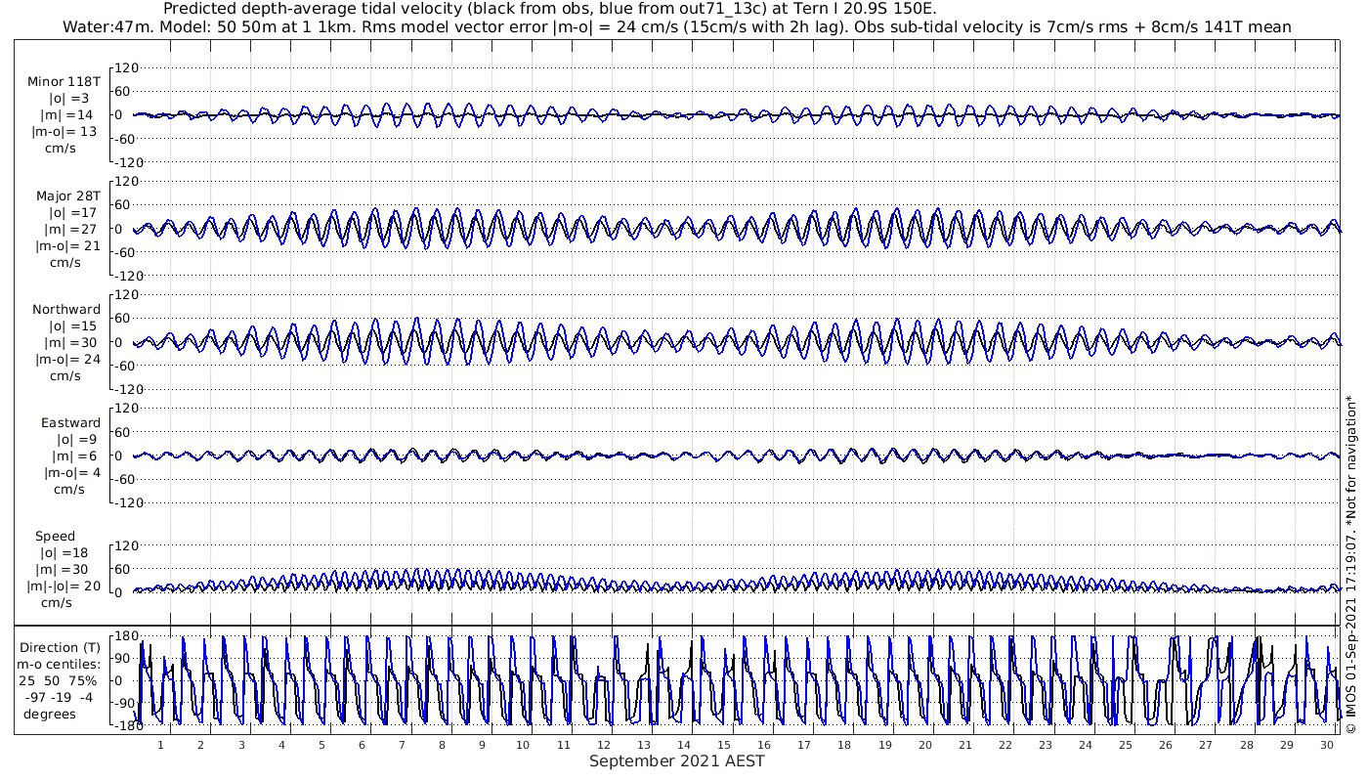Select the 'Direction (T)' panel label

tap(61, 648)
